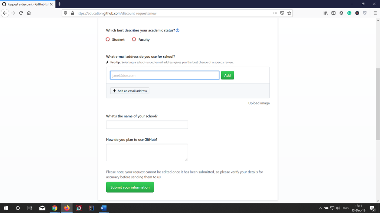380x213 pixels.
Task: Focus the school name text field
Action: [147, 125]
